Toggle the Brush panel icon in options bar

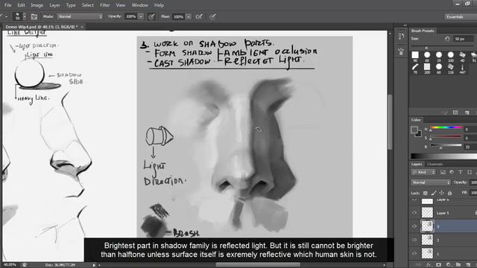coord(34,16)
